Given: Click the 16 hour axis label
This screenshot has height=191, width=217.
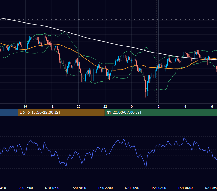Looking at the screenshot, I should (x=25, y=107).
